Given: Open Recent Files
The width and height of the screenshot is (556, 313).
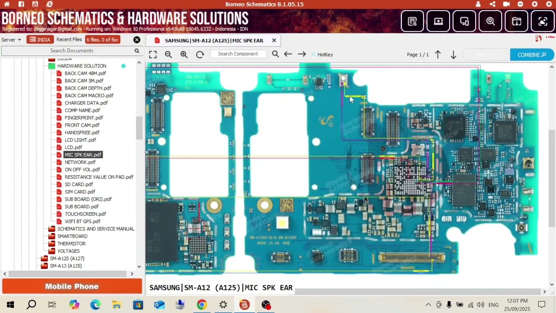Looking at the screenshot, I should click(69, 40).
